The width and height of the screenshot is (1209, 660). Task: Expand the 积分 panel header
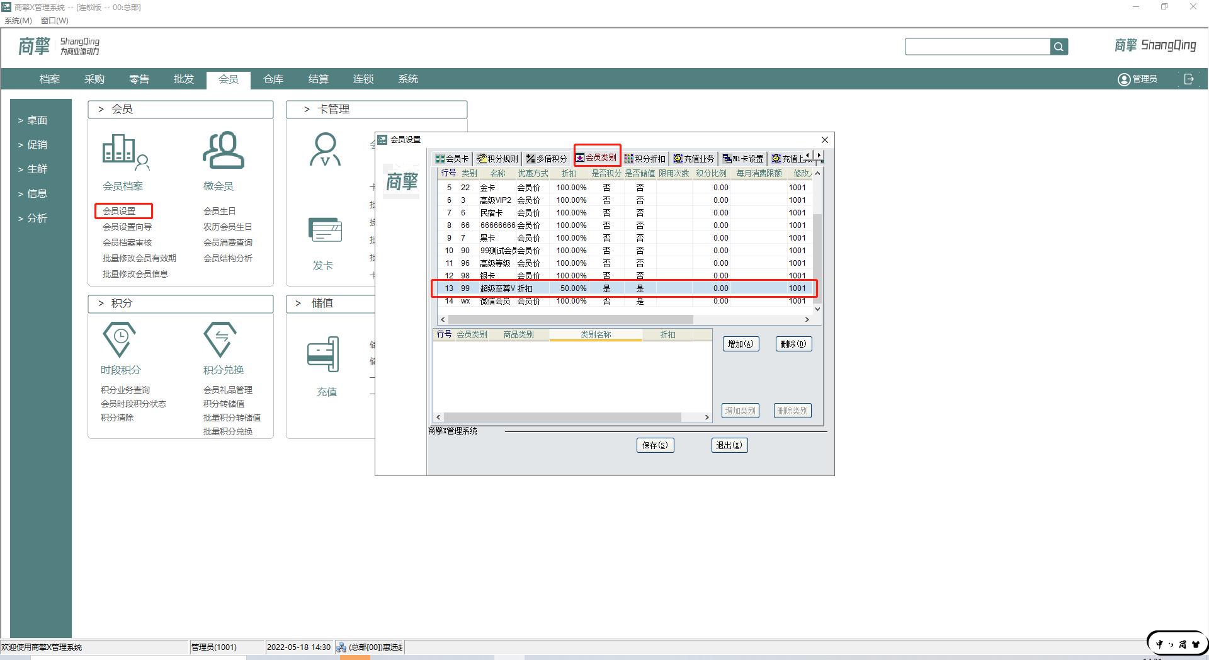pos(181,304)
